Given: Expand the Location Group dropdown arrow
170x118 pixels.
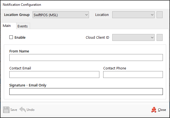Looking at the screenshot, I should click(x=86, y=15).
